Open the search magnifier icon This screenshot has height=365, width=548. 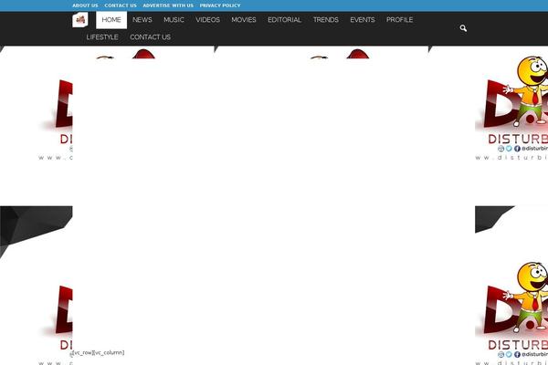click(463, 28)
